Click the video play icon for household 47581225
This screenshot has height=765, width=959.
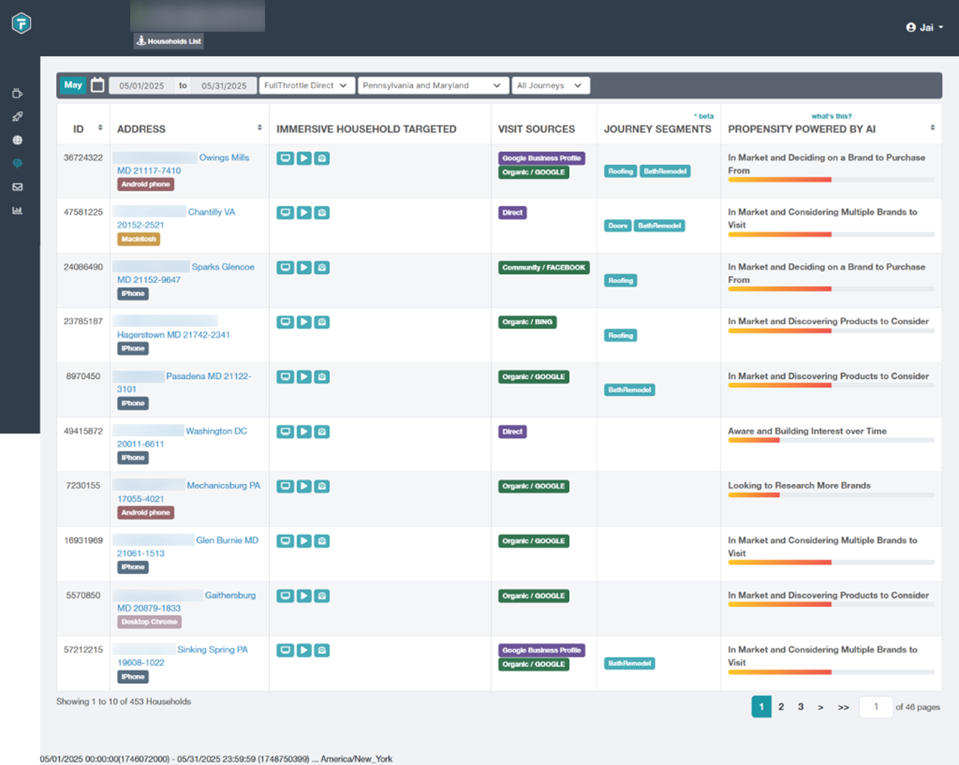click(303, 213)
